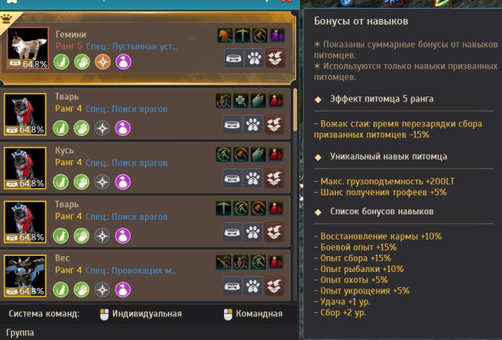The image size is (502, 340).
Task: Click the horse skill icon for Гемини
Action: click(x=225, y=35)
